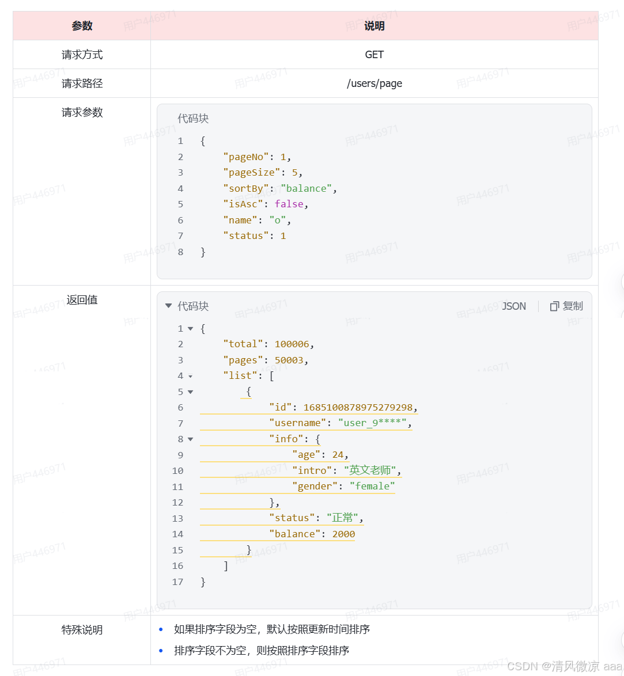Click the "isAsc": false line
This screenshot has width=624, height=676.
(x=266, y=204)
